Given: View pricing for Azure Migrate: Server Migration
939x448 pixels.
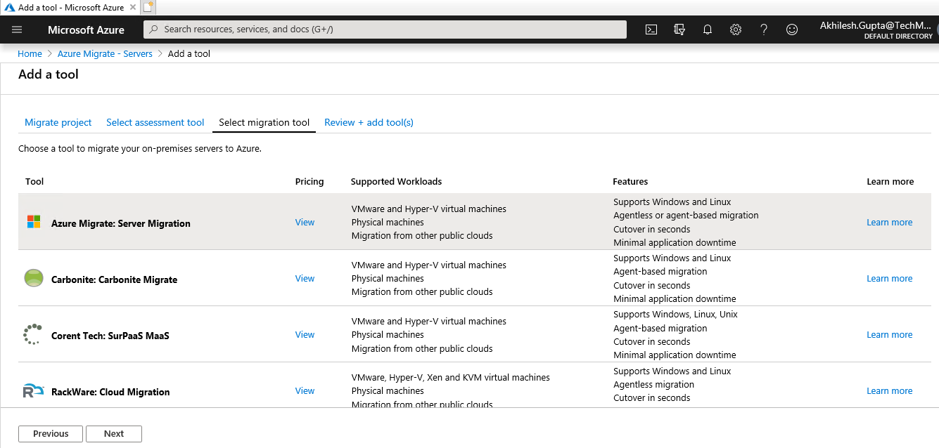Looking at the screenshot, I should [305, 222].
